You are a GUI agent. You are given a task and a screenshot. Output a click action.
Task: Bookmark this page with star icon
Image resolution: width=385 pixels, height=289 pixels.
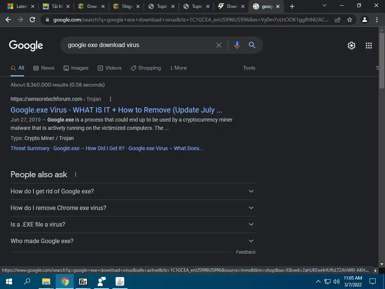click(350, 20)
